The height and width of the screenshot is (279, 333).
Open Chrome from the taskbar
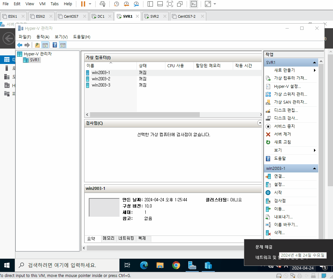176,265
